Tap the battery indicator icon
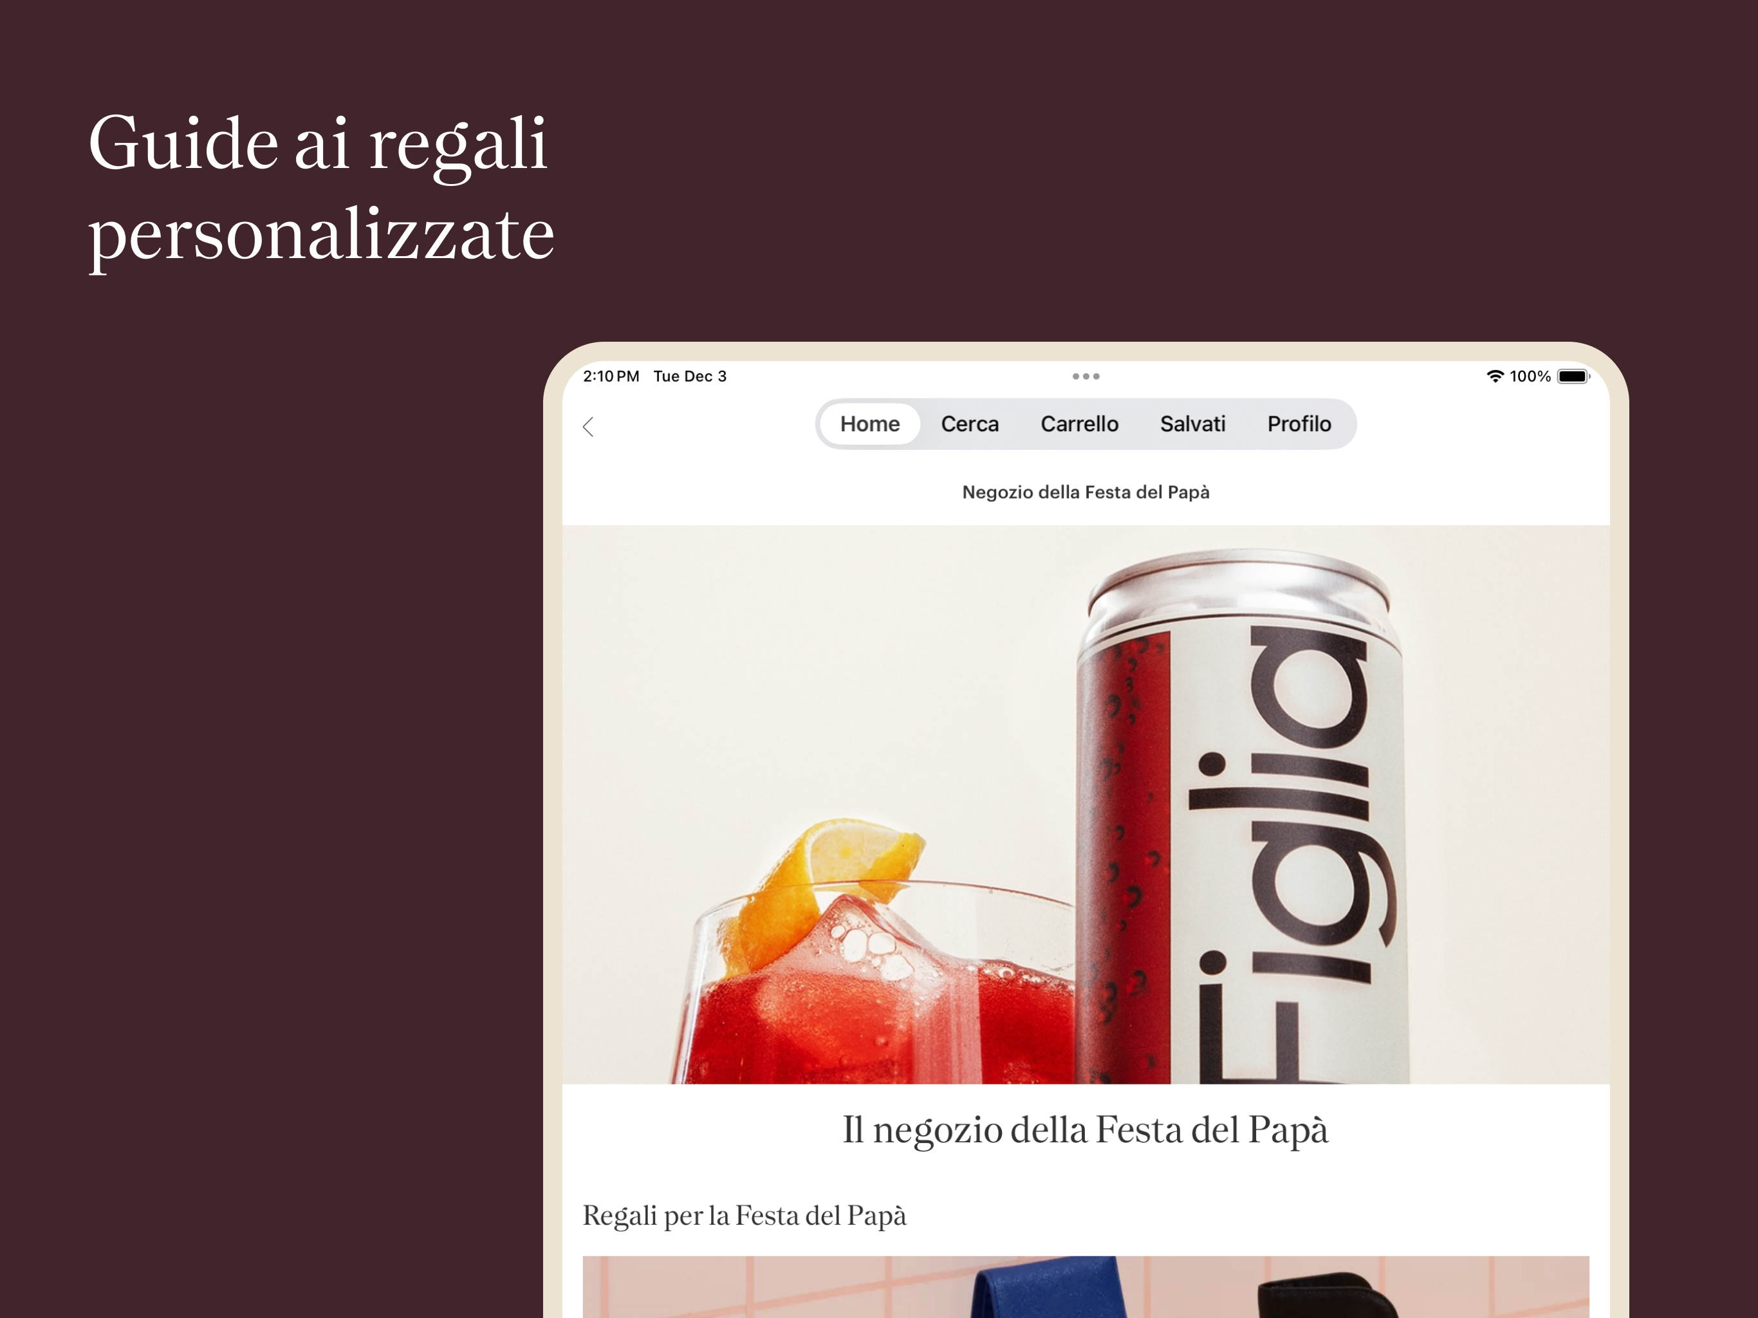This screenshot has height=1318, width=1758. pyautogui.click(x=1573, y=376)
